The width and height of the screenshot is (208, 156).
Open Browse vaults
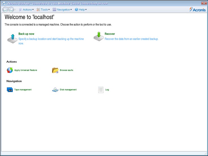[67, 70]
